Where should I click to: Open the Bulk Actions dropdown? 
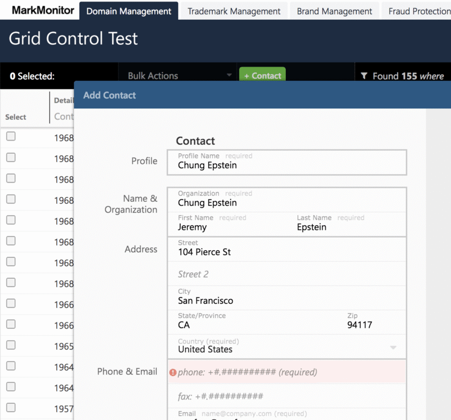point(179,76)
